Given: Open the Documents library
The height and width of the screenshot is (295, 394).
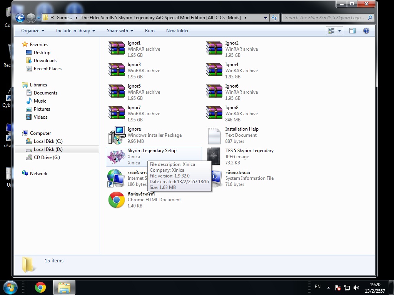Looking at the screenshot, I should 45,93.
